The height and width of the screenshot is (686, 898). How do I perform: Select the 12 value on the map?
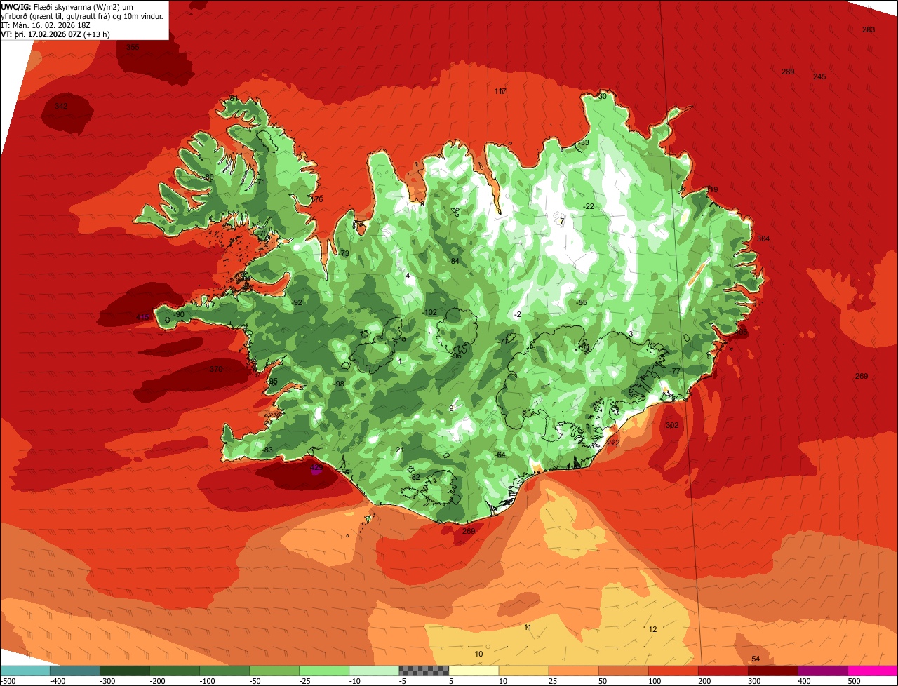click(652, 629)
